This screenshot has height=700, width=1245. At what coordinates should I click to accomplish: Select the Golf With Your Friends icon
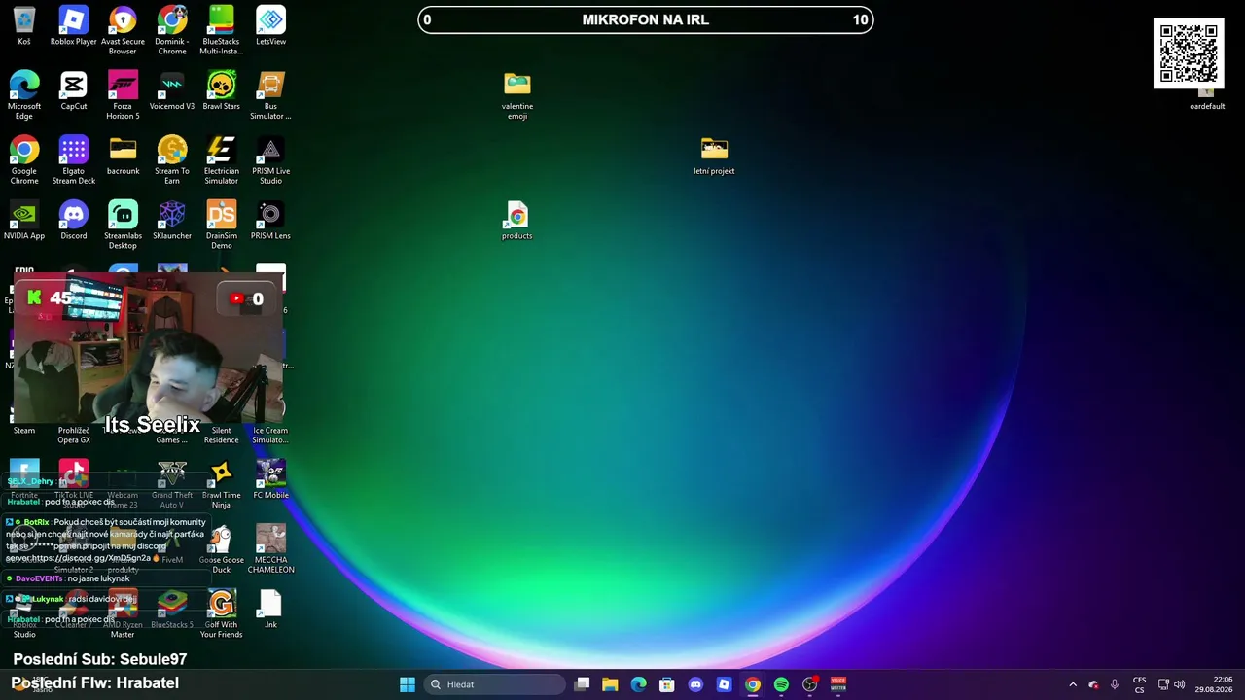coord(221,614)
